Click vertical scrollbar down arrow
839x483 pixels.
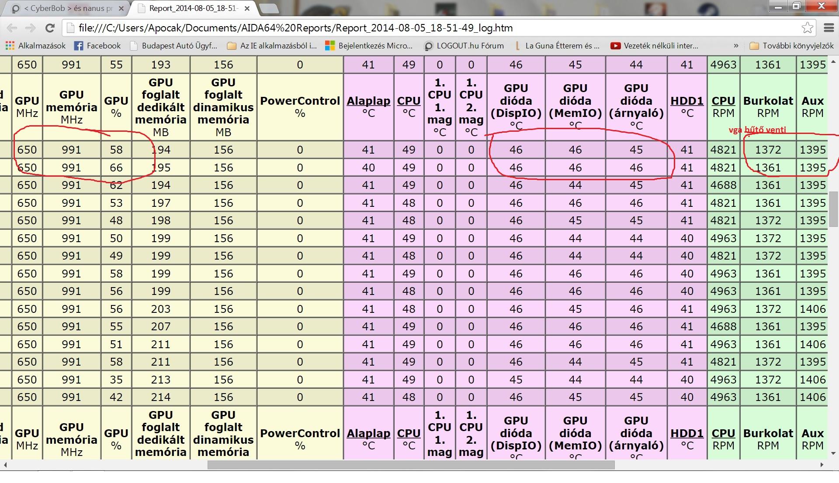point(833,454)
